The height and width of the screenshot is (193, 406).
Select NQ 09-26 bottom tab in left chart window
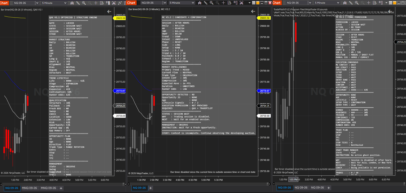click(12, 188)
